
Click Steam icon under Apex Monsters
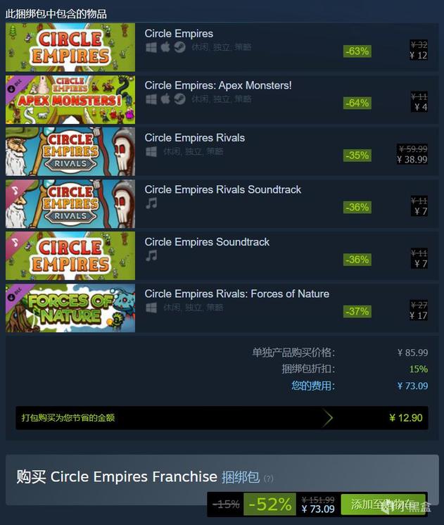point(180,99)
